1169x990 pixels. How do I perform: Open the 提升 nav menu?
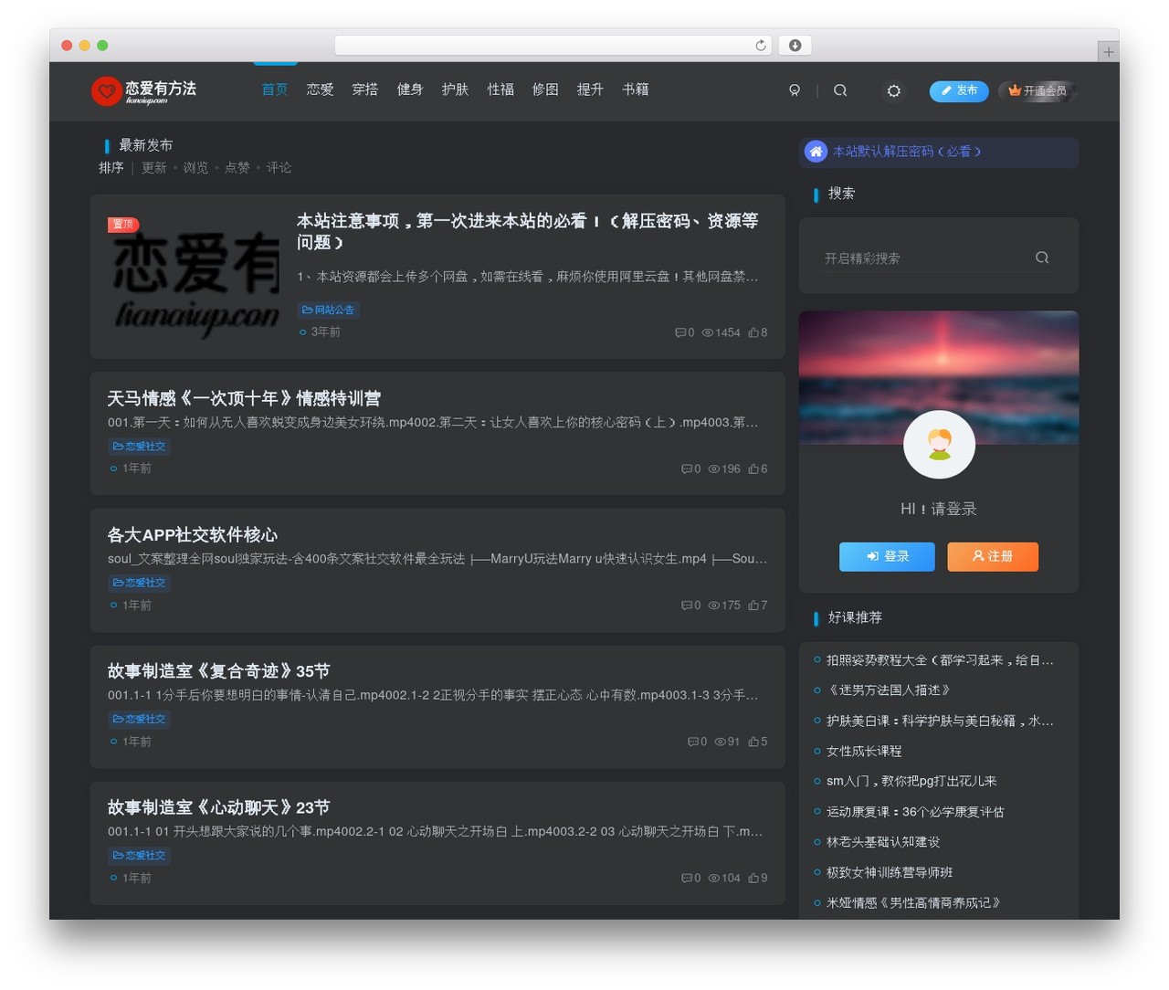click(x=590, y=90)
